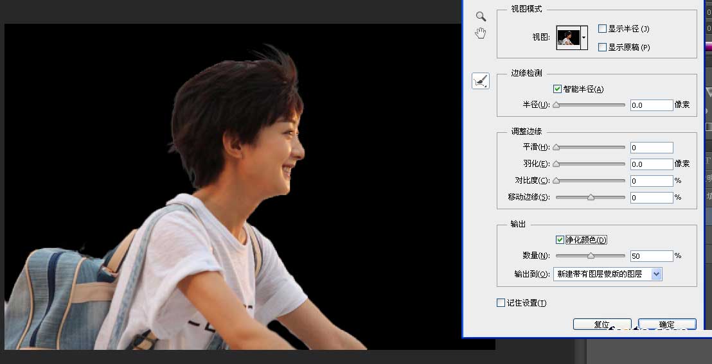This screenshot has height=364, width=712.
Task: Uncheck the 智能半径 checkbox
Action: 558,89
